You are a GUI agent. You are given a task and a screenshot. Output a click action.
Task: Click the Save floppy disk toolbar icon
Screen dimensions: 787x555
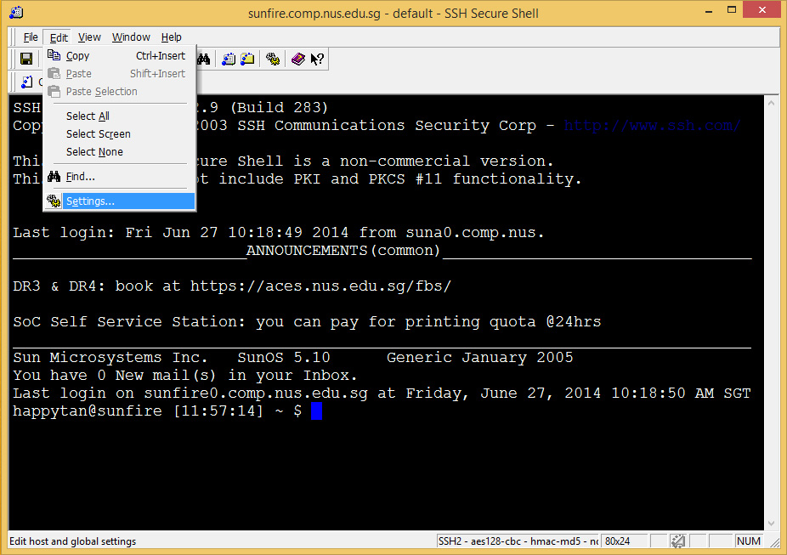pyautogui.click(x=26, y=59)
